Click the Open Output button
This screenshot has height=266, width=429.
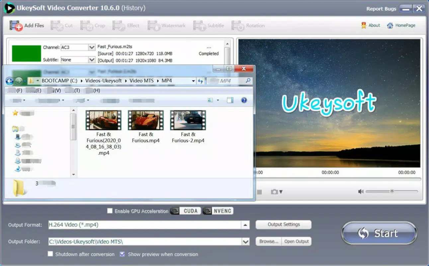coord(297,241)
